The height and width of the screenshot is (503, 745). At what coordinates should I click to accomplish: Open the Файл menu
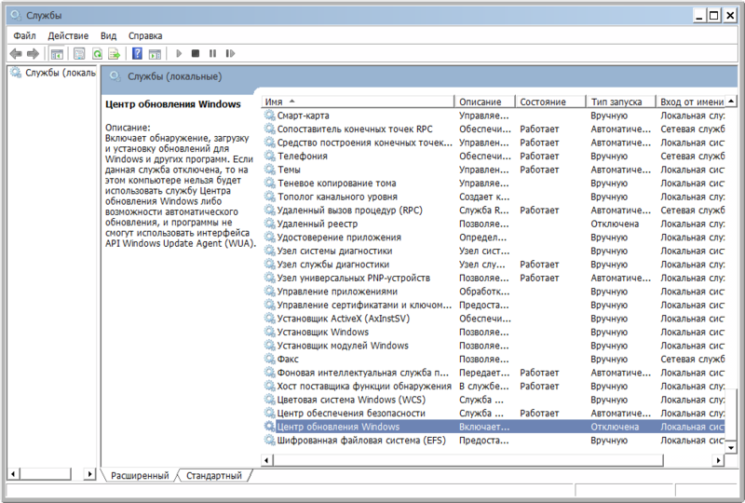25,35
